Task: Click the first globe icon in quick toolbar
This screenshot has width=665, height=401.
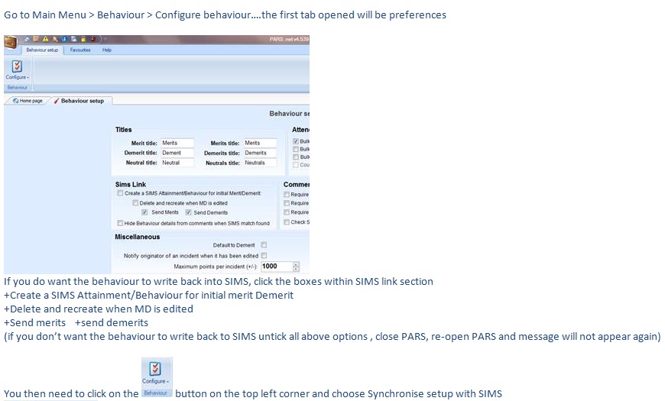Action: tap(27, 39)
